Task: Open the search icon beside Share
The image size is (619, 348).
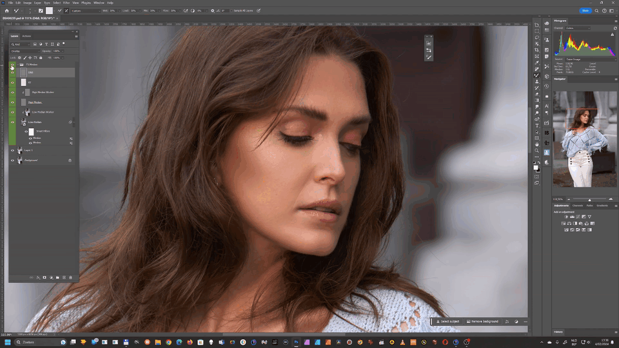Action: (597, 11)
